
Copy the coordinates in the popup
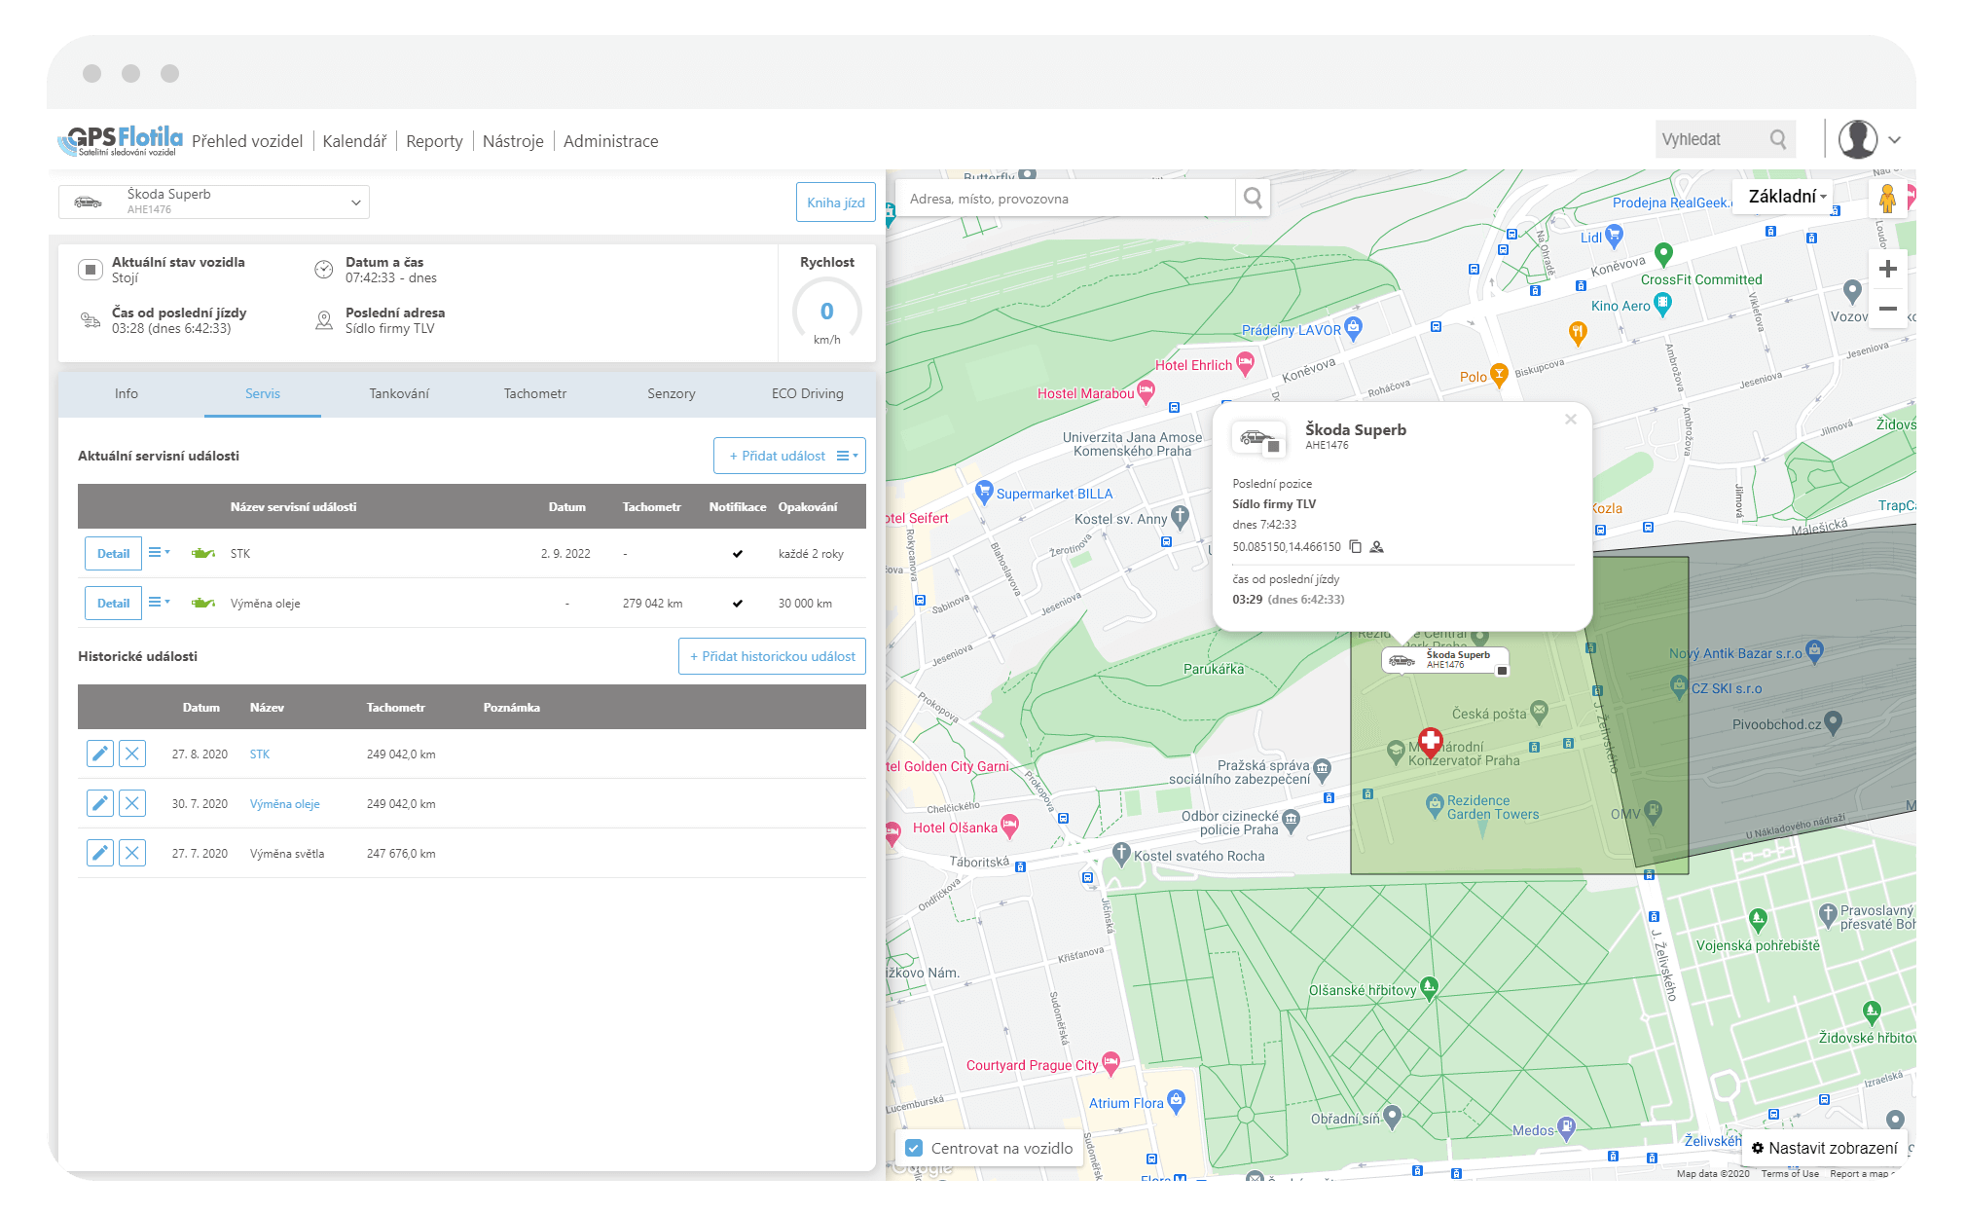coord(1355,547)
